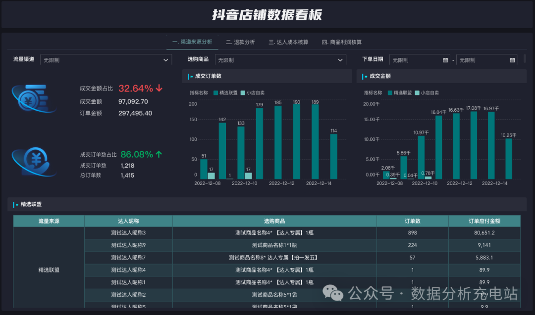The height and width of the screenshot is (315, 535).
Task: Click the 测试商品名称5*1袋 cell in 测试达人昵称2 row
Action: tap(274, 295)
